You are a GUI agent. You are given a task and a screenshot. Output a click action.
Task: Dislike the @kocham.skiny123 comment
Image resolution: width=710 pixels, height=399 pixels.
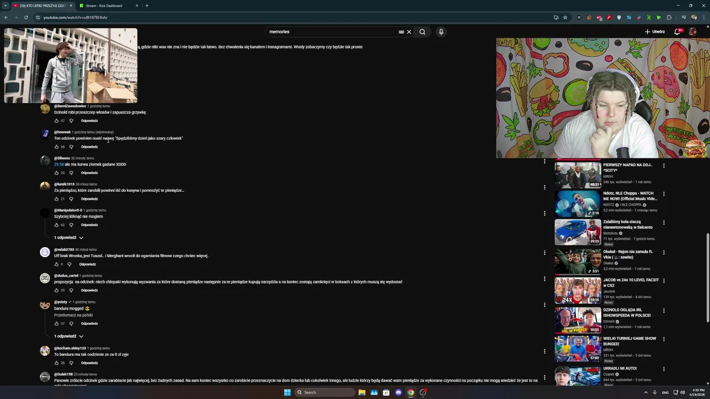click(x=71, y=363)
